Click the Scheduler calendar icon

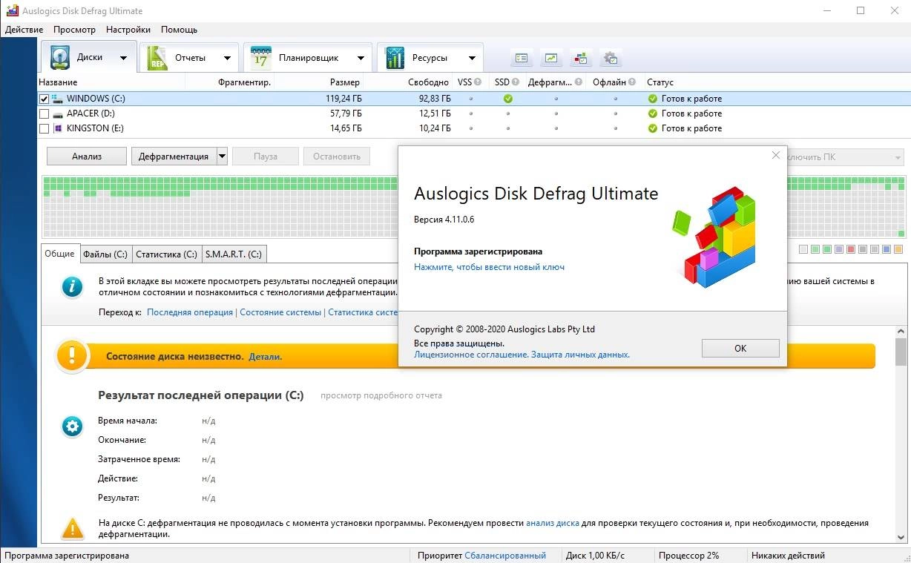click(261, 58)
